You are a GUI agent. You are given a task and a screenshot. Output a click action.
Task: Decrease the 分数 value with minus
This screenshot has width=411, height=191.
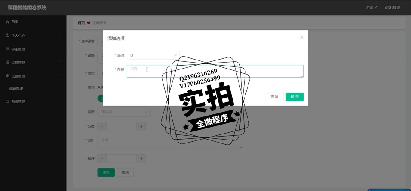point(102,126)
